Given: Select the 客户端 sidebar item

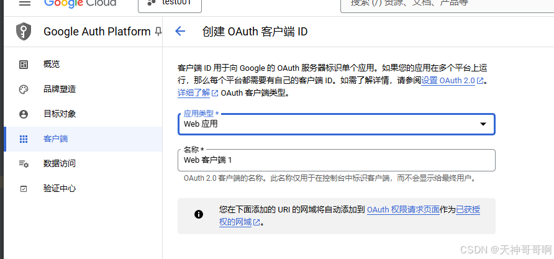Looking at the screenshot, I should click(83, 139).
